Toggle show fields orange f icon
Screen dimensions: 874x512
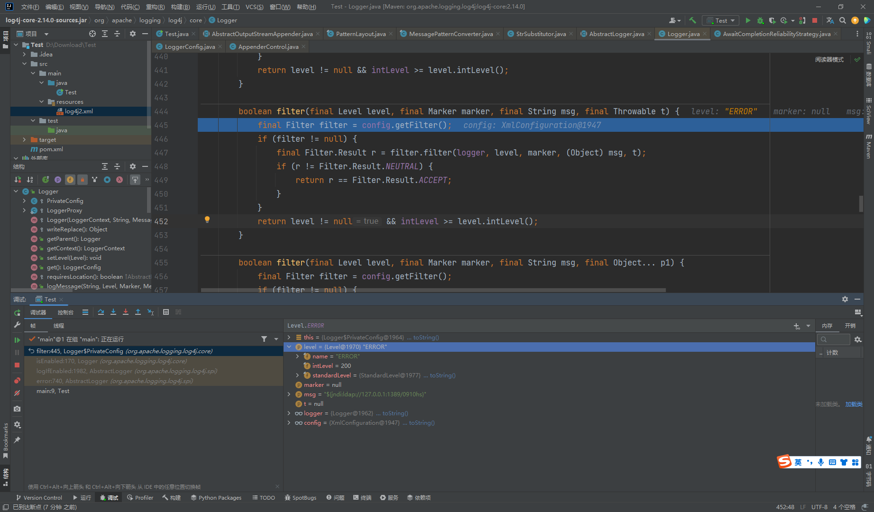[70, 180]
